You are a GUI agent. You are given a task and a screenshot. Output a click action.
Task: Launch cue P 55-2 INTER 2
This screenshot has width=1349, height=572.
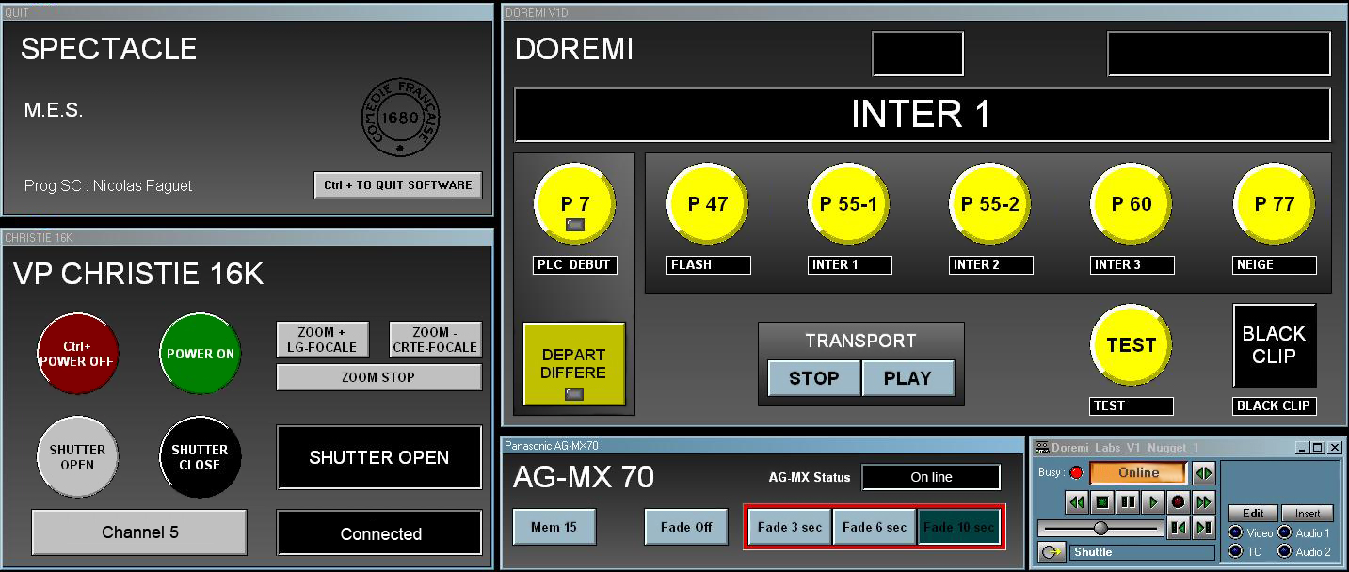coord(990,204)
